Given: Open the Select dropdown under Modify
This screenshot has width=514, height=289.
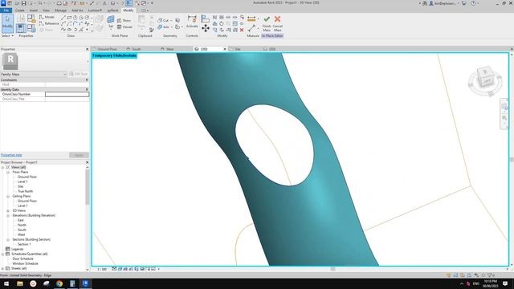Looking at the screenshot, I should 7,35.
